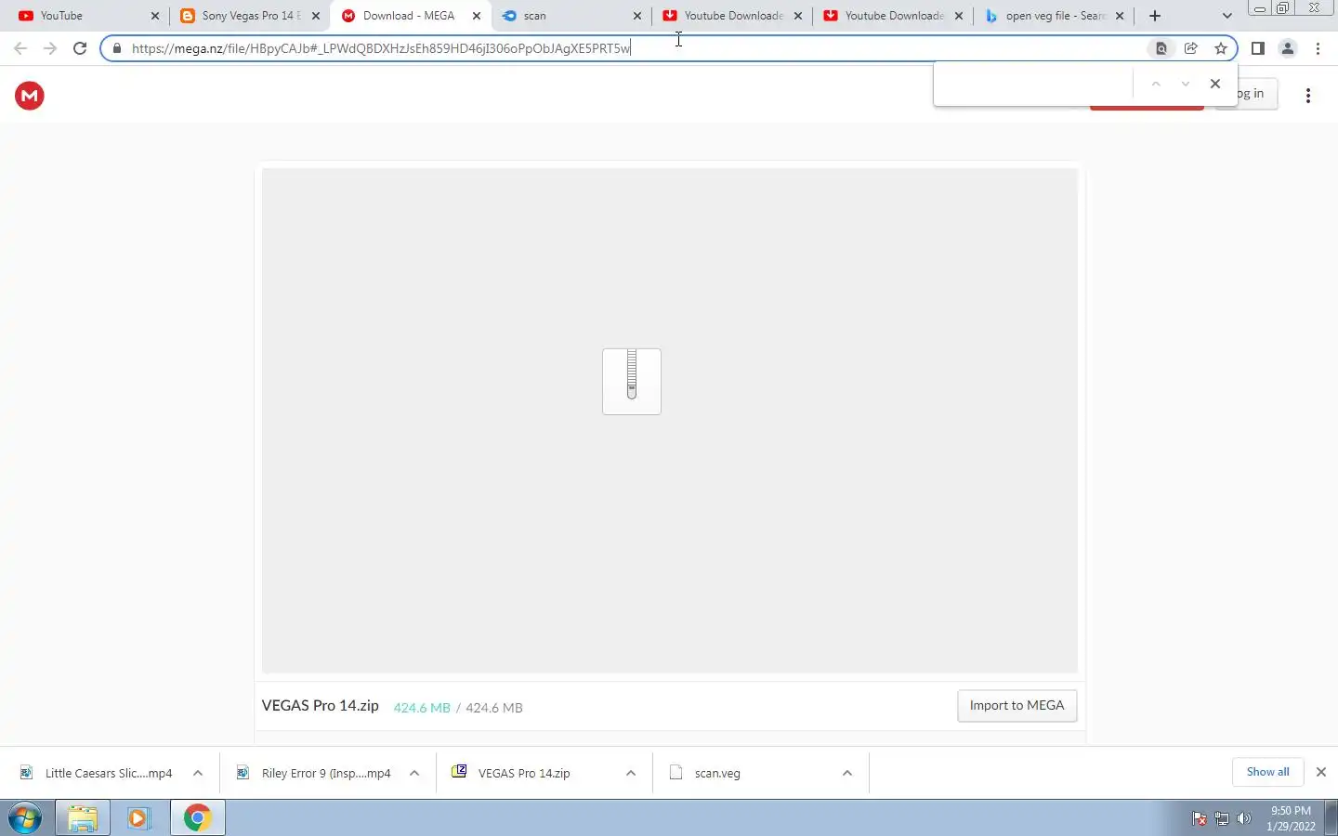This screenshot has height=836, width=1338.
Task: Switch to open veg file search tab
Action: point(1054,16)
